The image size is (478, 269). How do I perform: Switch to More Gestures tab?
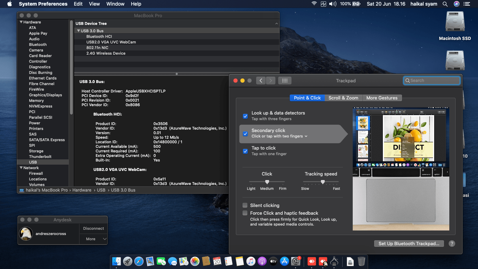click(382, 98)
